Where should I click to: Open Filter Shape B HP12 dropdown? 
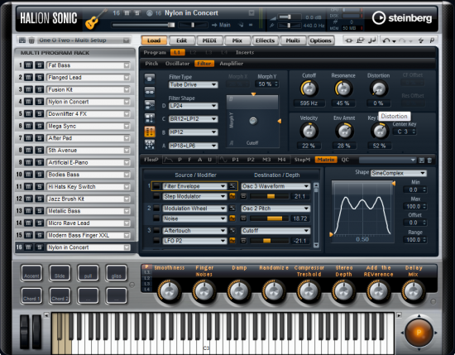(194, 132)
